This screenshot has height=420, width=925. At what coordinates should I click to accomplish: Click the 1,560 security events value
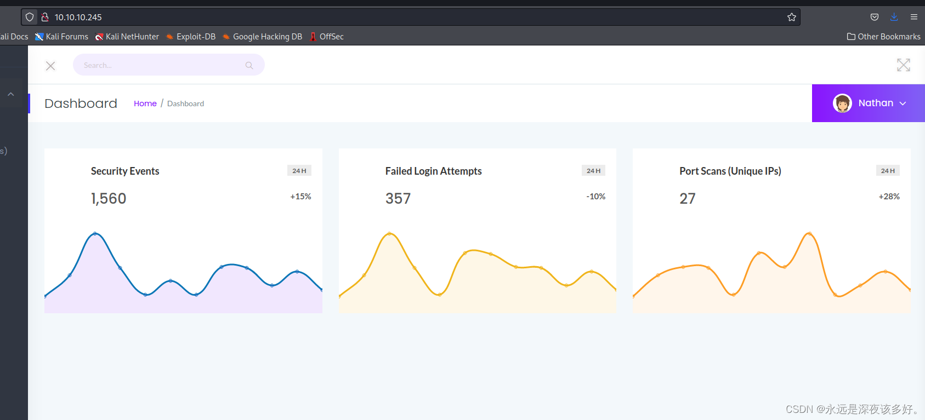click(109, 198)
